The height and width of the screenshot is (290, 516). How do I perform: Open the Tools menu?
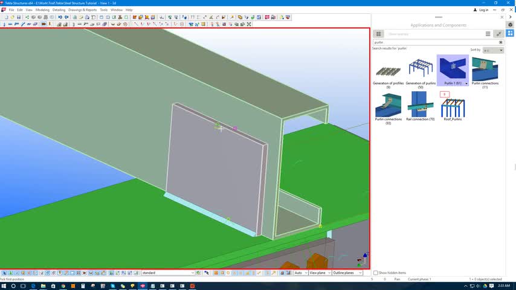tap(104, 10)
